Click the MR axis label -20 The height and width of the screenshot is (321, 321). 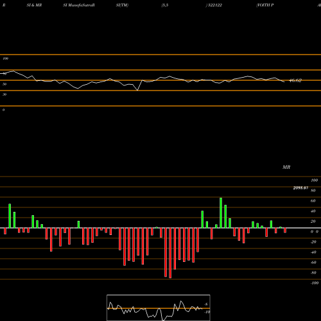(313, 242)
